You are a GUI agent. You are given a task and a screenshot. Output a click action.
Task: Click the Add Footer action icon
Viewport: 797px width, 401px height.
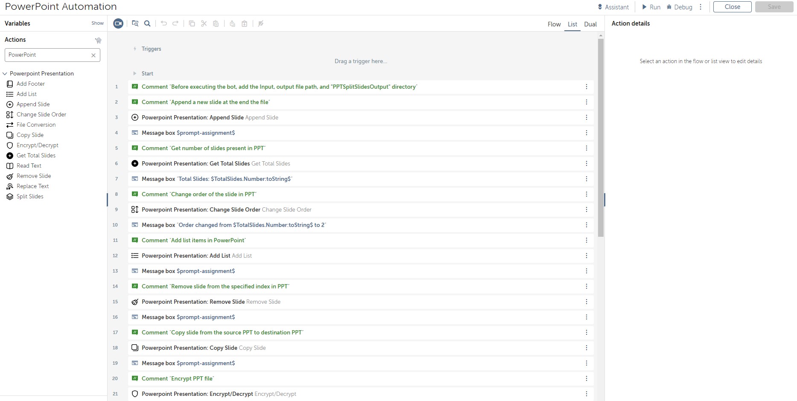coord(10,84)
